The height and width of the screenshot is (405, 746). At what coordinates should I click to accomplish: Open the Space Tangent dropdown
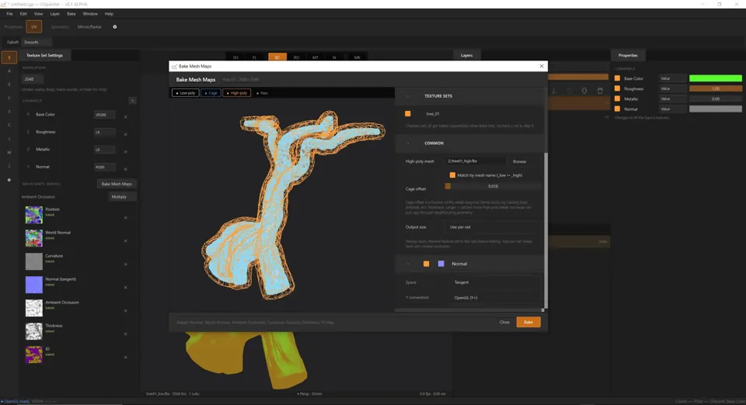pos(495,282)
